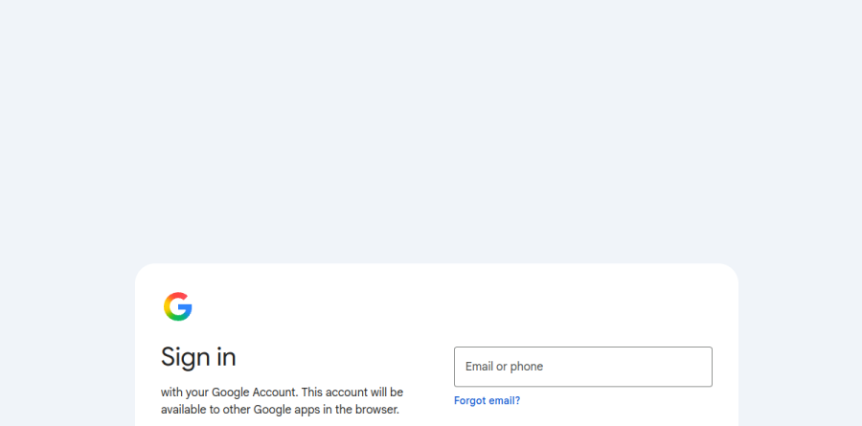The image size is (862, 426).
Task: Click the word 'browser' in the description
Action: coord(376,410)
